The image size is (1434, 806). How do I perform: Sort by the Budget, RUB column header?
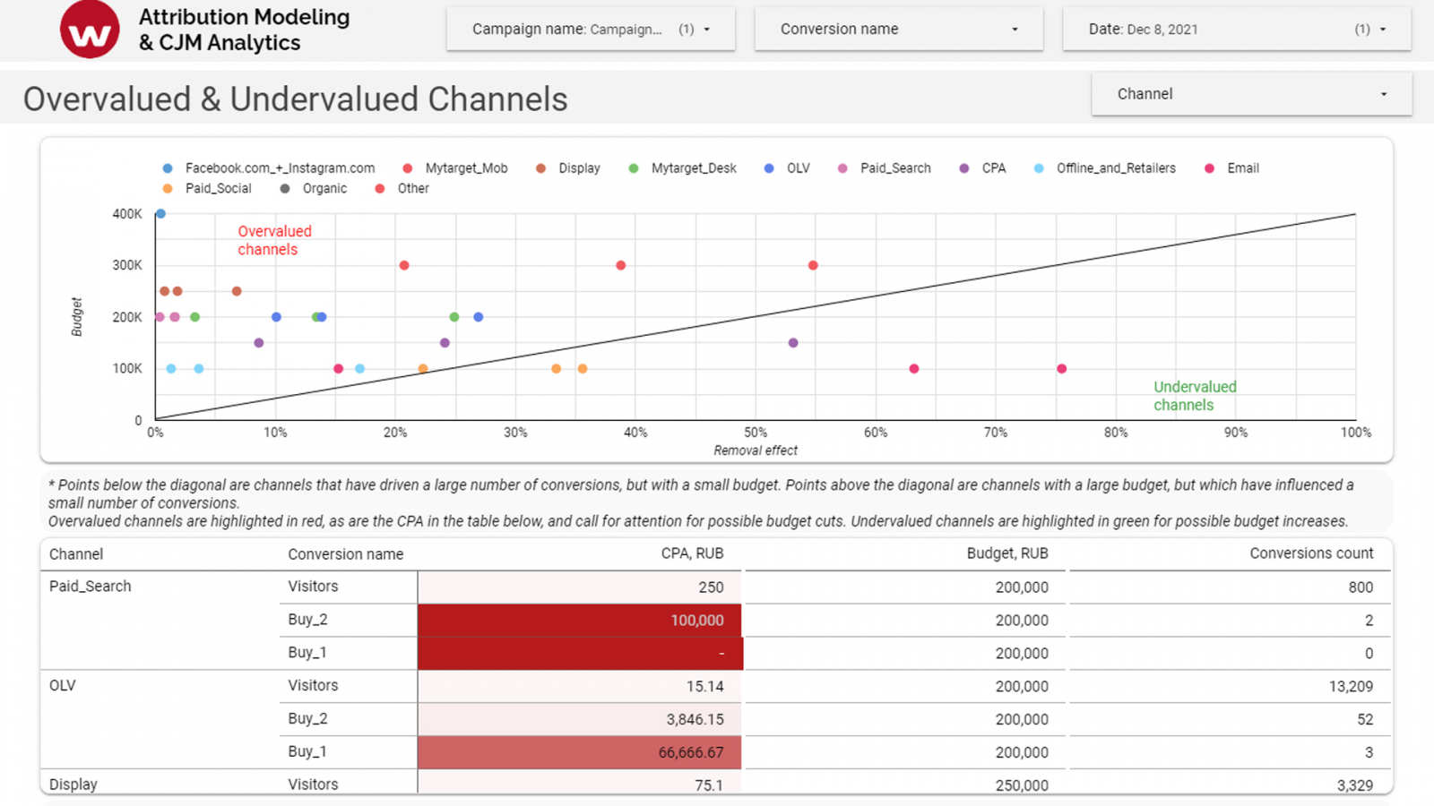(1006, 553)
